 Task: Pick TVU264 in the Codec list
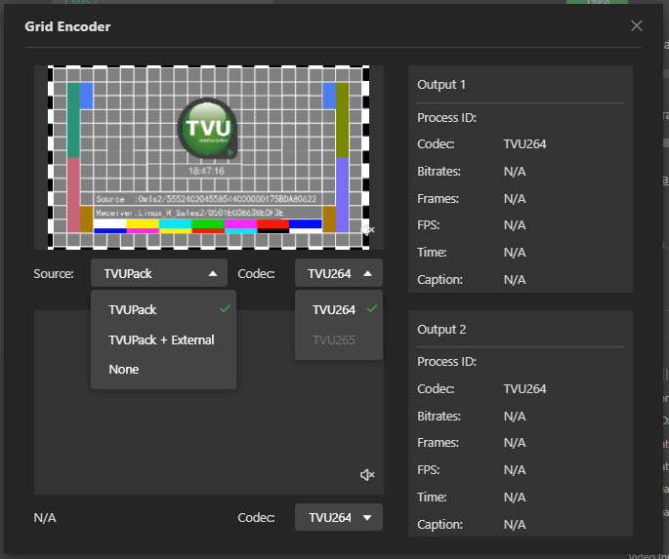point(338,310)
